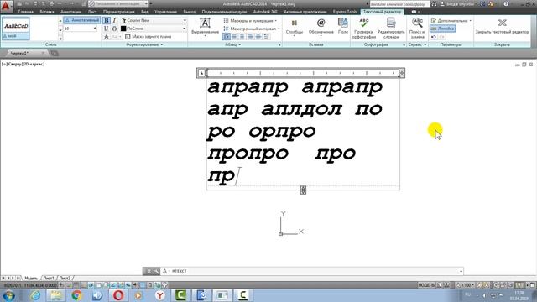Toggle italic text formatting
Image resolution: width=537 pixels, height=302 pixels.
(114, 20)
